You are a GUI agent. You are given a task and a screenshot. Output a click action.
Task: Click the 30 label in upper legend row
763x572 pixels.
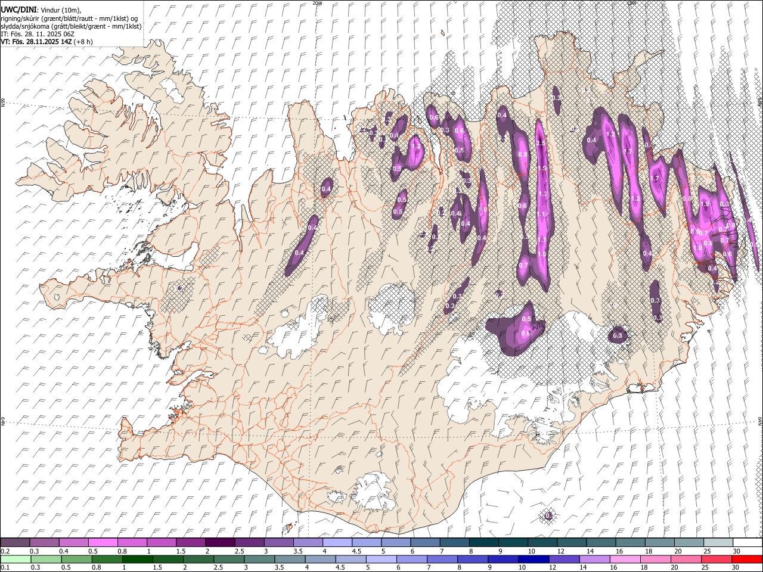click(736, 551)
